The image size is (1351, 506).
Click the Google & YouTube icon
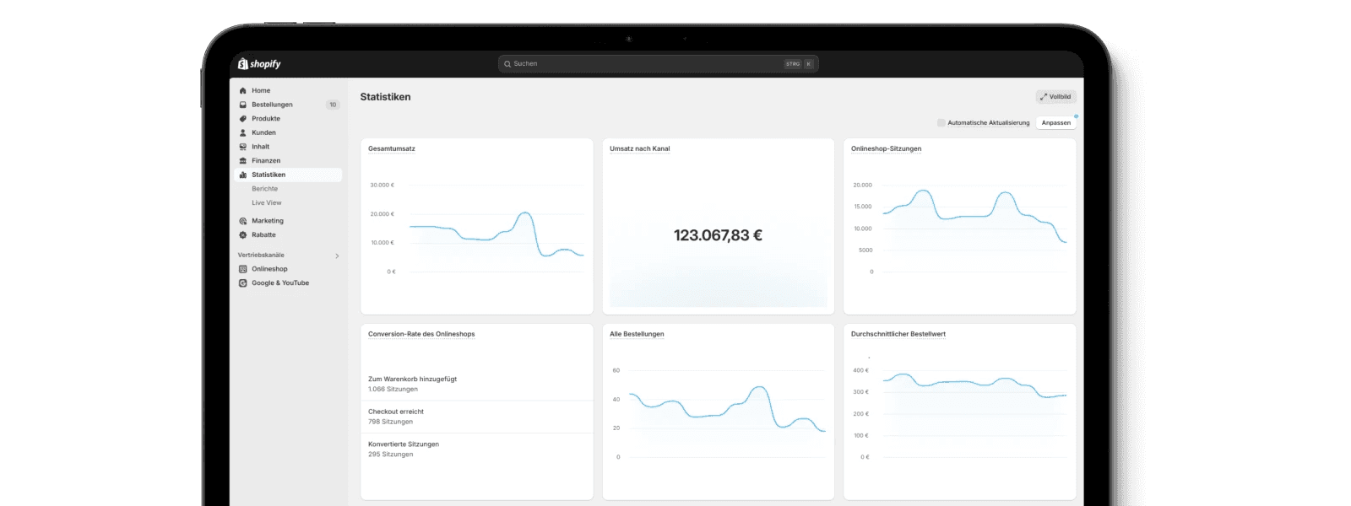pyautogui.click(x=243, y=283)
